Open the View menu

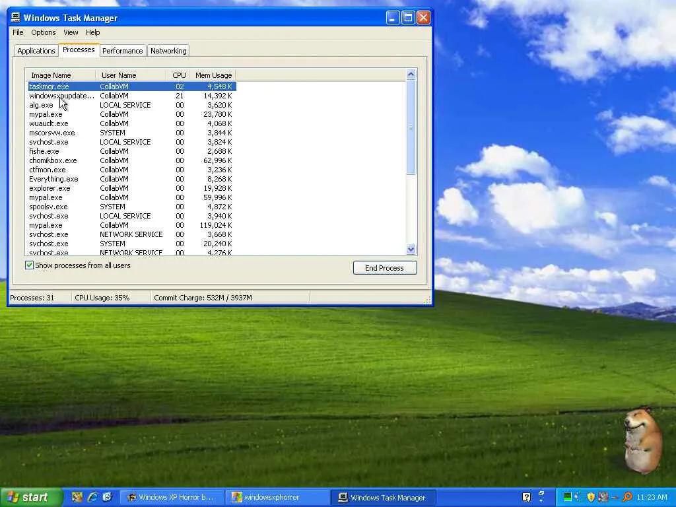(x=71, y=32)
